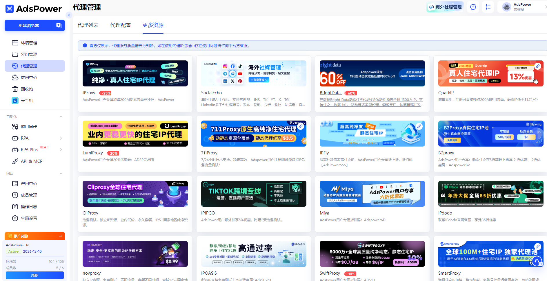Screen dimensions: 547x281
Task: Open 窗口同步 sidebar icon
Action: pos(15,127)
